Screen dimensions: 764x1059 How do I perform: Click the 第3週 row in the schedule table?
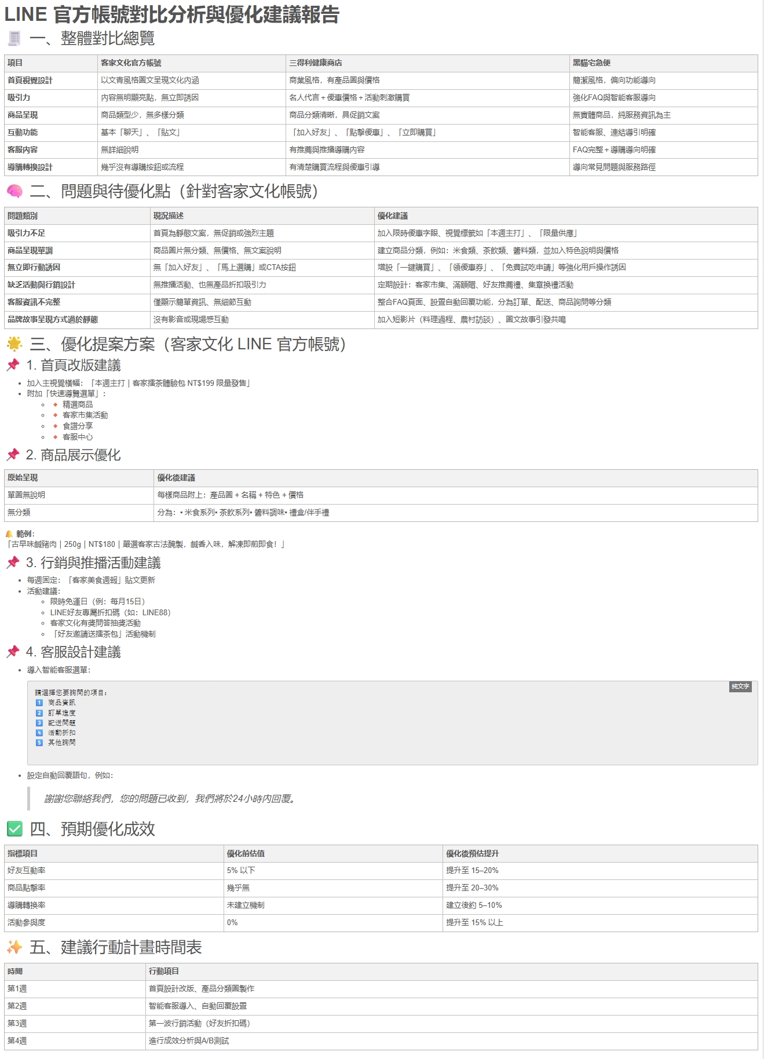coord(17,1024)
